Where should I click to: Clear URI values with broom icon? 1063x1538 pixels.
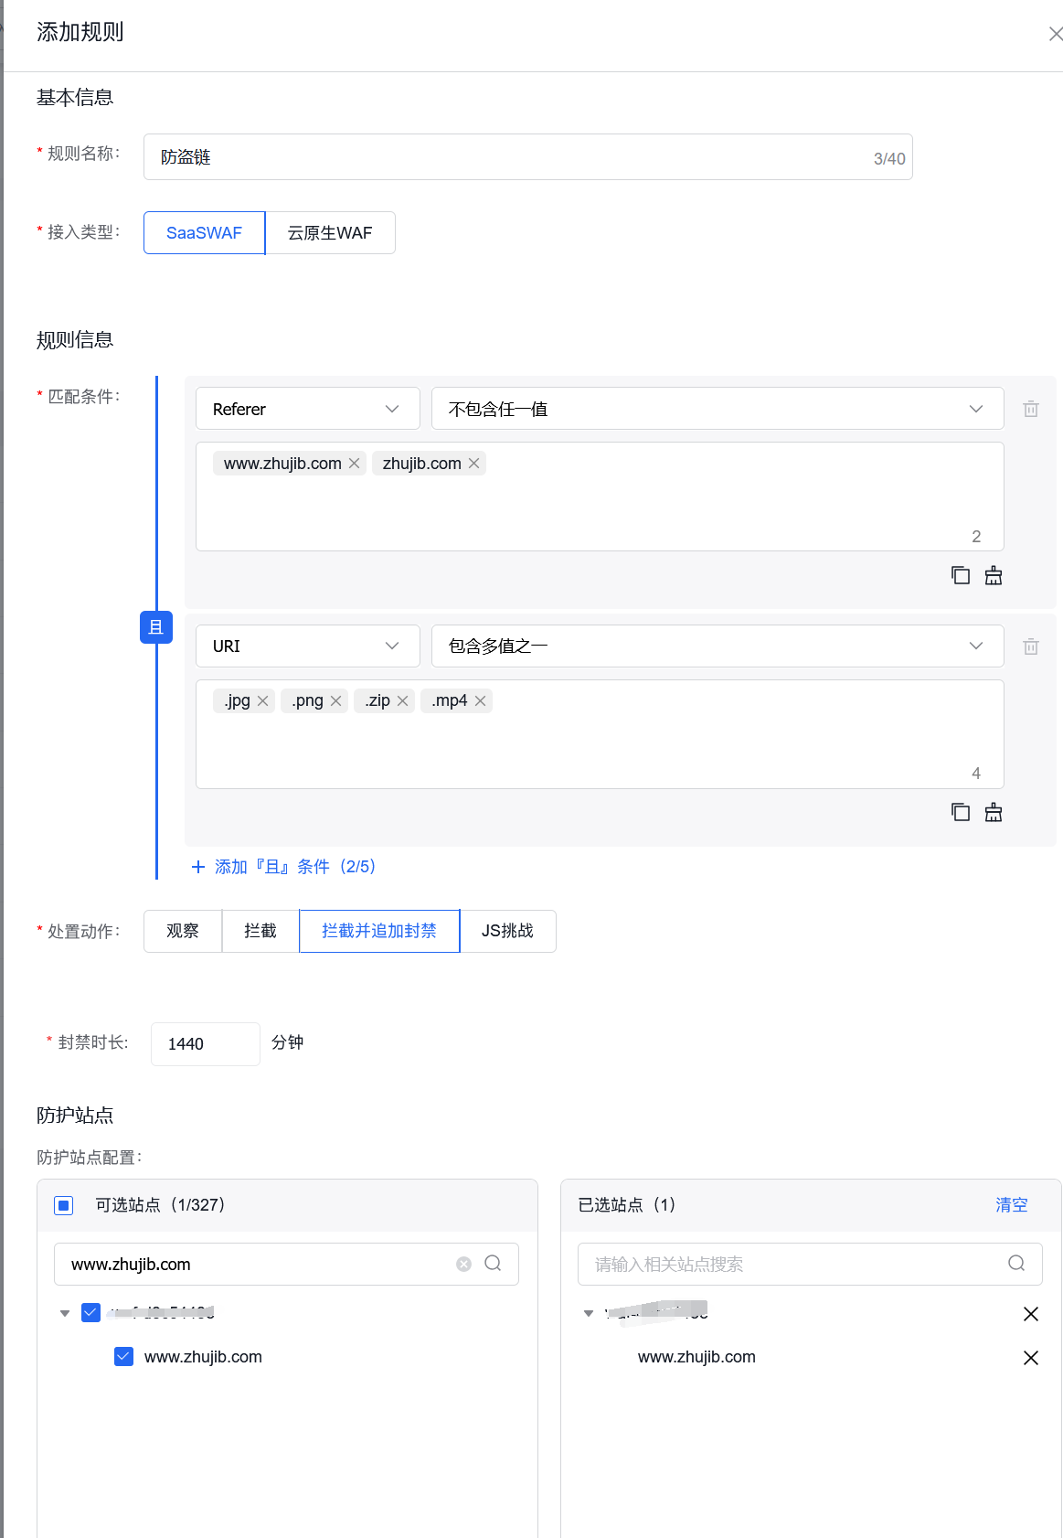994,812
